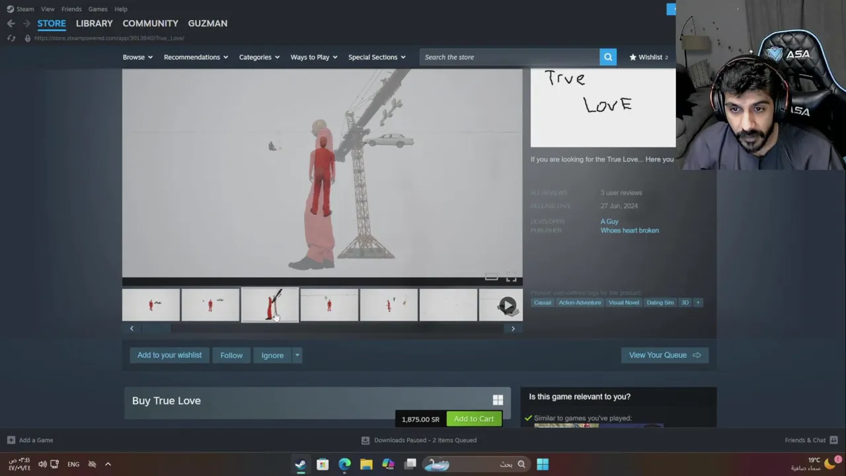Select the first screenshot thumbnail
This screenshot has height=476, width=846.
point(151,305)
